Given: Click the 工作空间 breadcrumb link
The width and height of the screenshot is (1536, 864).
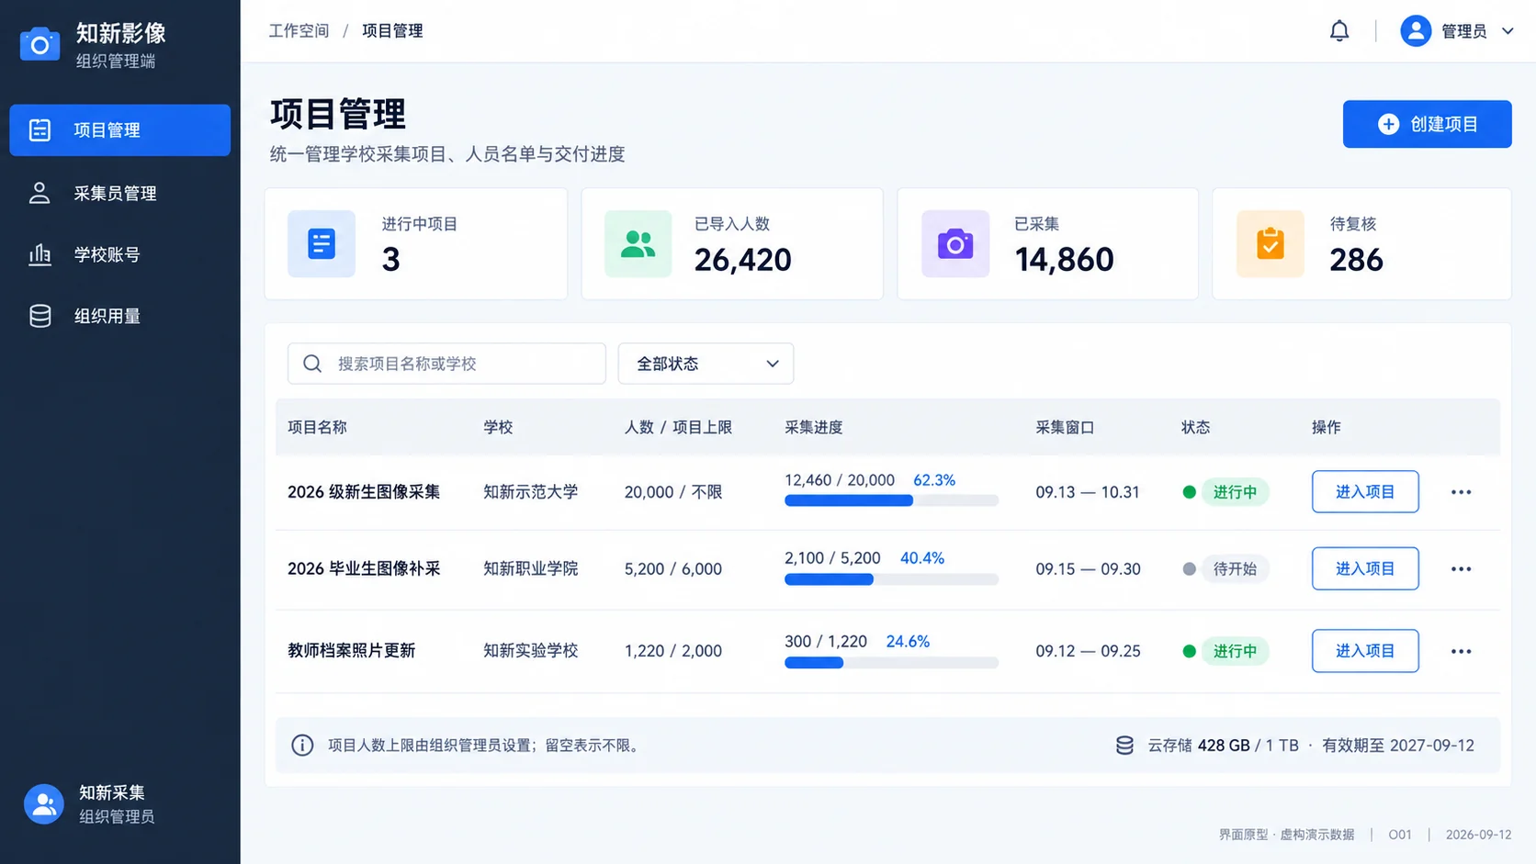Looking at the screenshot, I should tap(299, 31).
